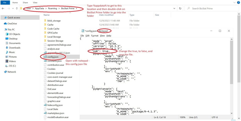Open Videos in navigation pane
241x121 pixels.
(x=13, y=61)
